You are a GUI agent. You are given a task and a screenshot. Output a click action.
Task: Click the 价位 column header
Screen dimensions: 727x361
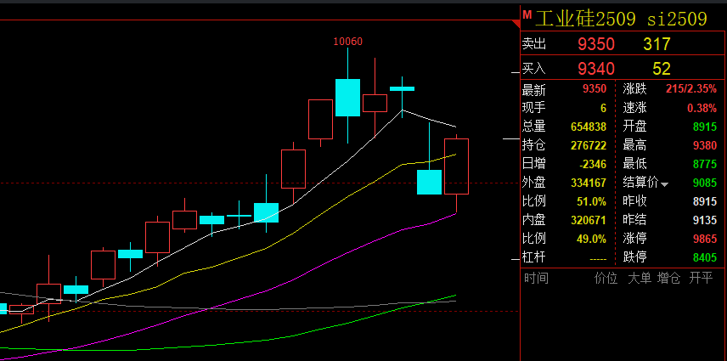tap(606, 278)
